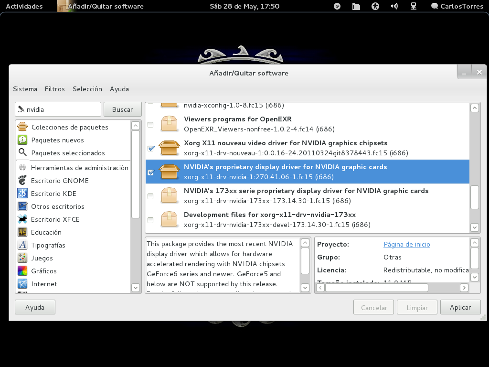Click the Paquetes seleccionados magnifier icon
Viewport: 489px width, 367px height.
pos(22,152)
